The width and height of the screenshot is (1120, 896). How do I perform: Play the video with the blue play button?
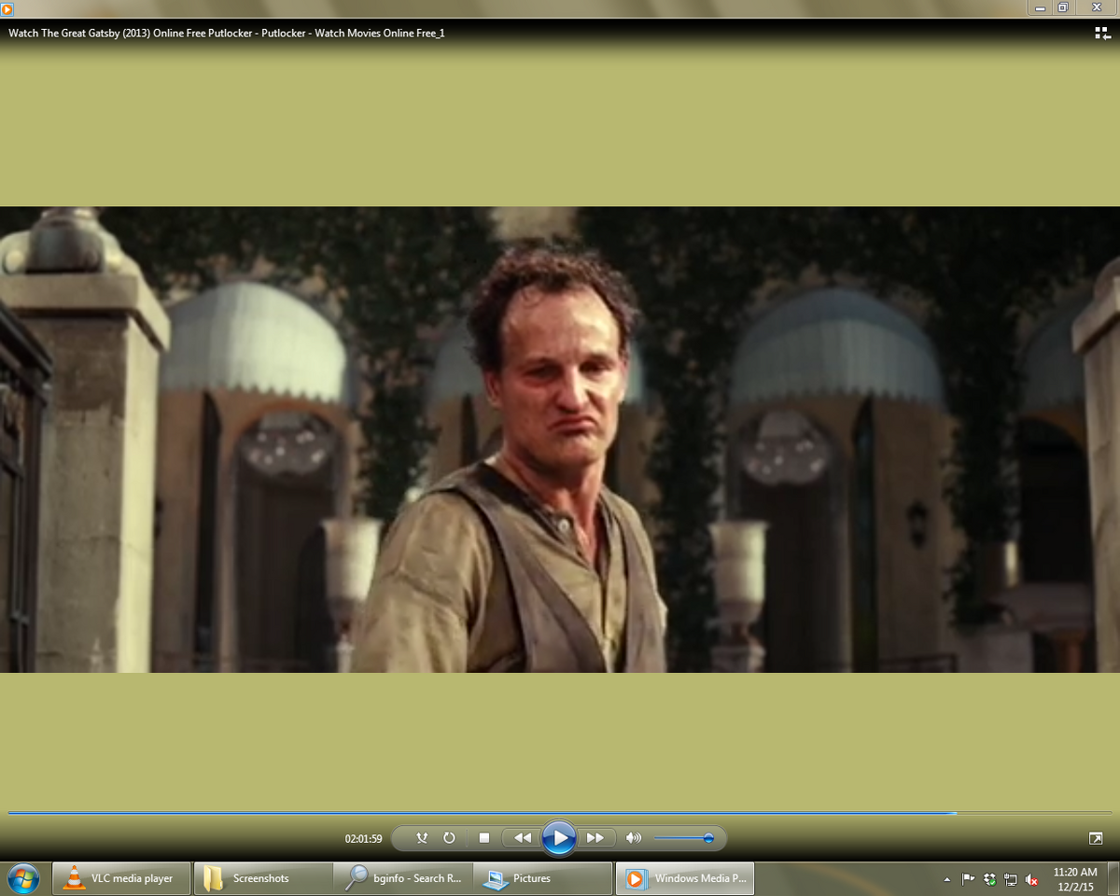[559, 838]
